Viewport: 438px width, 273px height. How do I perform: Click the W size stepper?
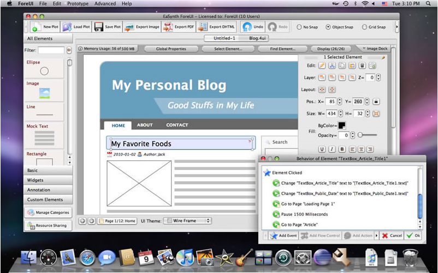(x=340, y=114)
